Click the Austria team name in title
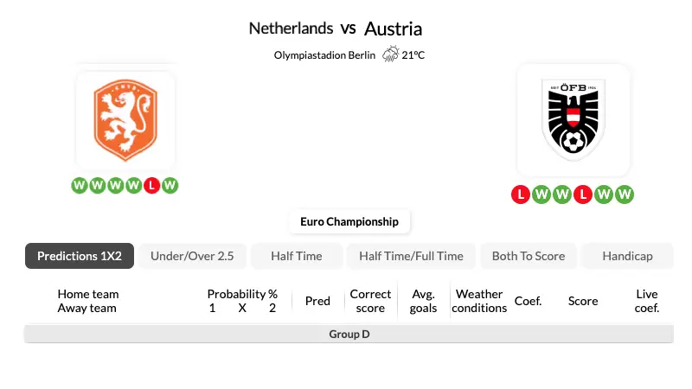The height and width of the screenshot is (389, 692). tap(393, 29)
